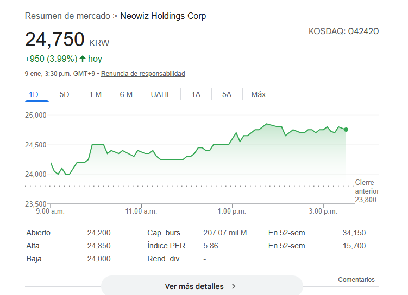The width and height of the screenshot is (408, 295).
Task: Click the Baja value 24,000
Action: point(99,259)
